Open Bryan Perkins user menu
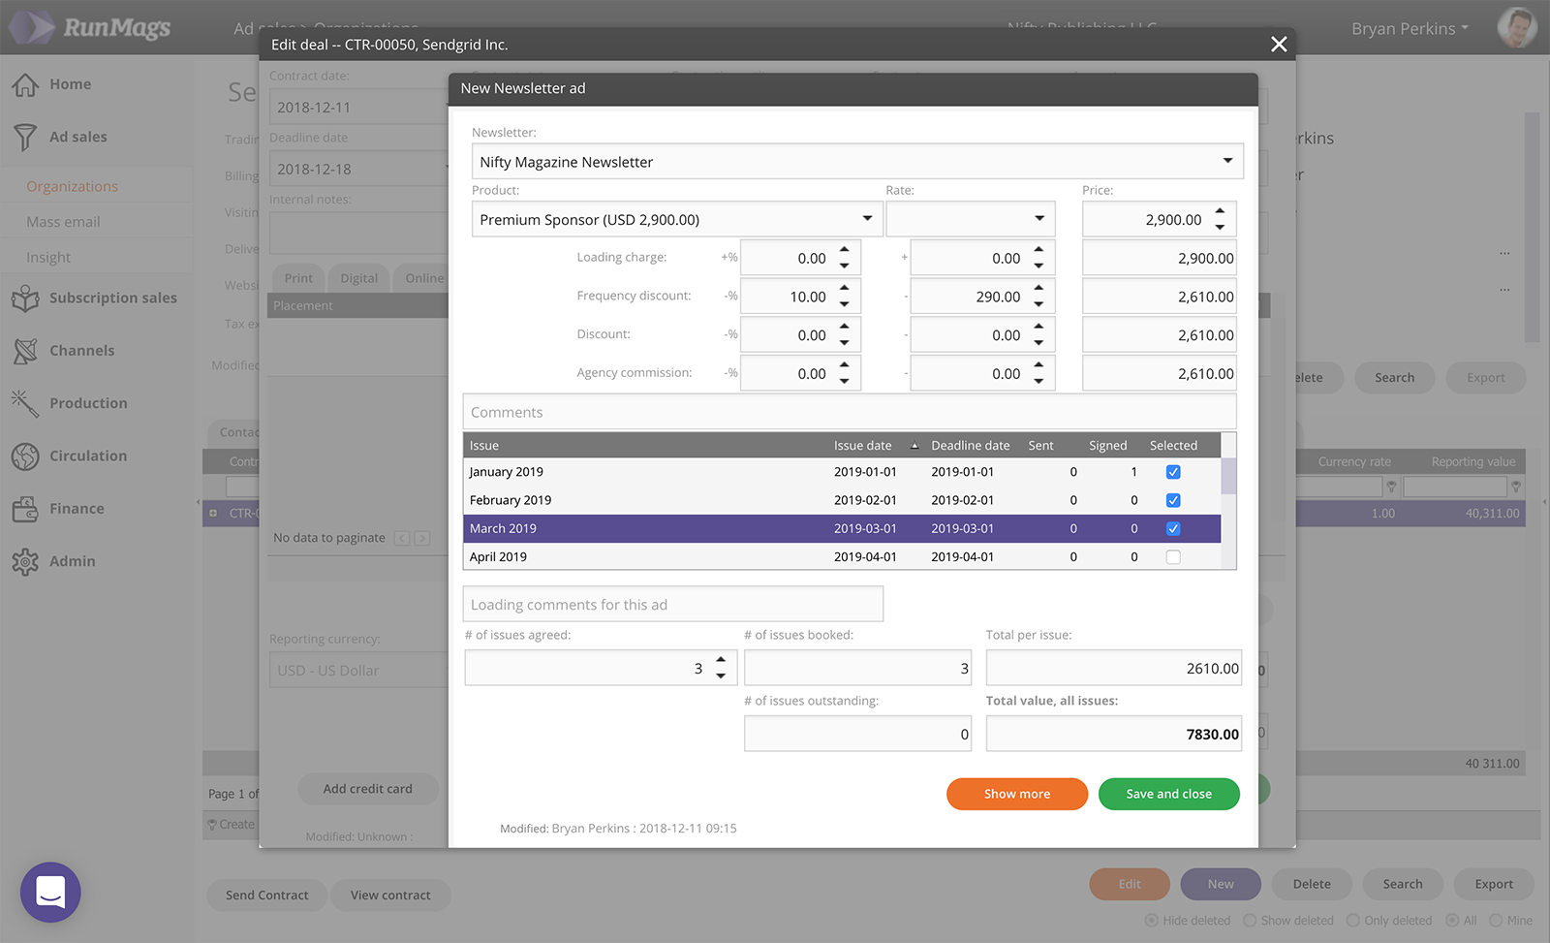 pos(1410,29)
